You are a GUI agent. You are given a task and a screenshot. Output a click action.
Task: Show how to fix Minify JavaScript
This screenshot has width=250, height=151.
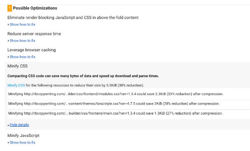coord(22,142)
